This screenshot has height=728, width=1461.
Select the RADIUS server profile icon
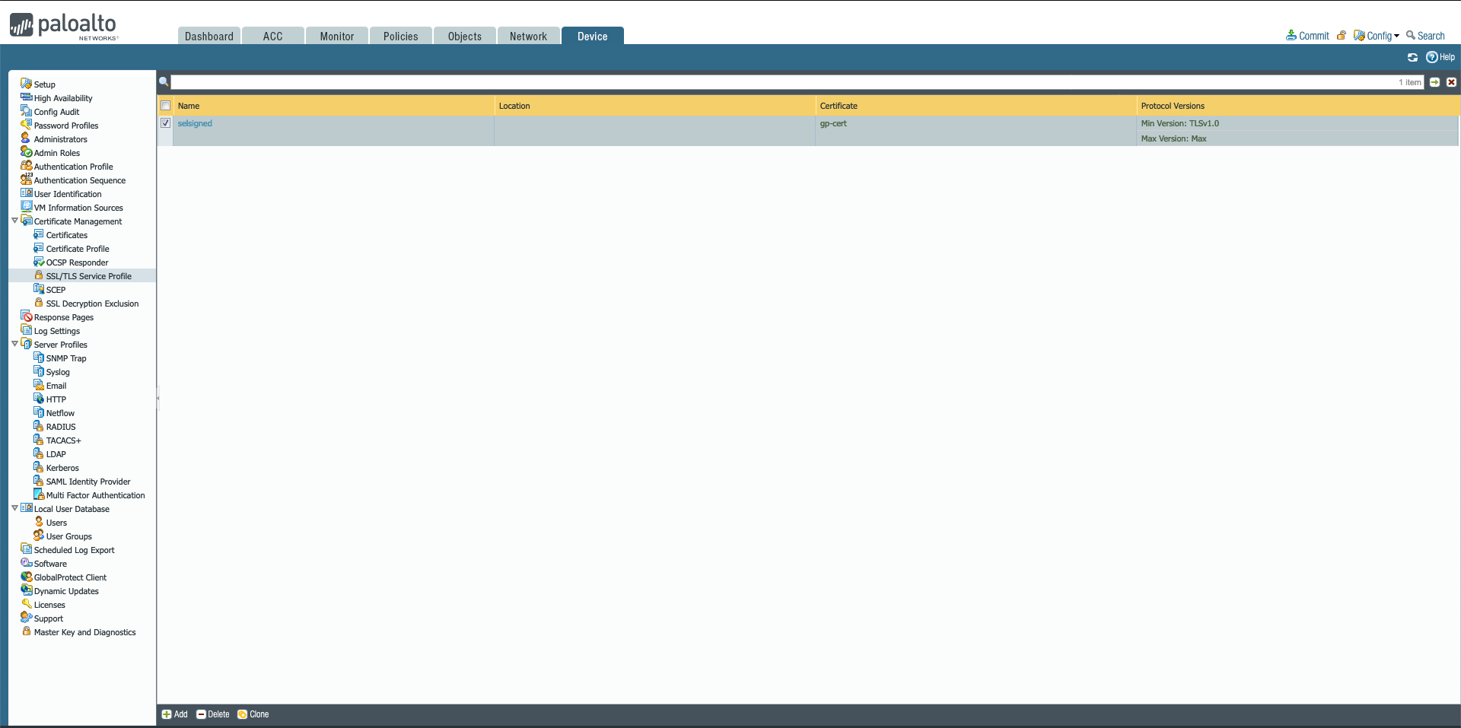39,426
